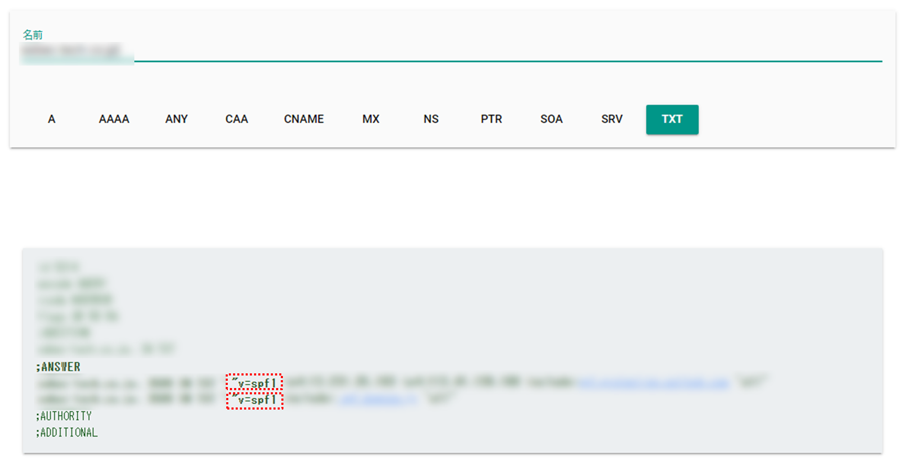907x462 pixels.
Task: Choose the ANY record type
Action: (x=176, y=120)
